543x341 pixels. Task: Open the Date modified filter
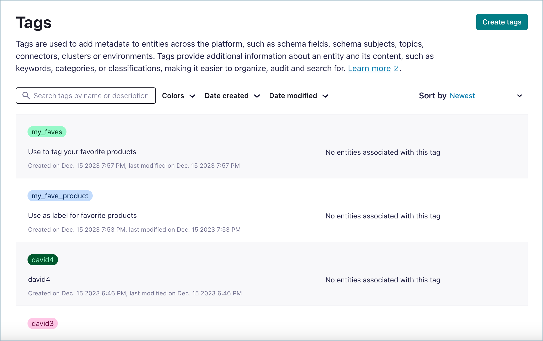293,96
